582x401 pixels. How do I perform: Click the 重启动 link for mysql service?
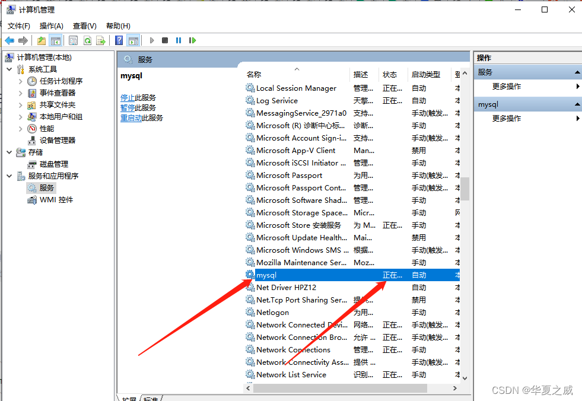click(x=131, y=117)
